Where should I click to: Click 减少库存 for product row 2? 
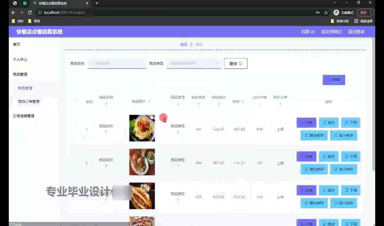(x=343, y=169)
